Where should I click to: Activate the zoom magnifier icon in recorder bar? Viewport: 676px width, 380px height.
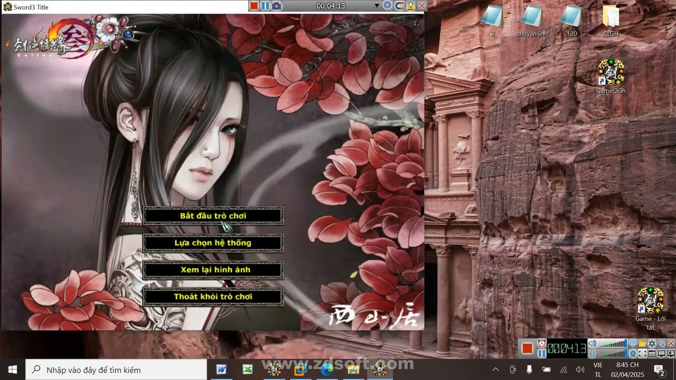pos(388,6)
